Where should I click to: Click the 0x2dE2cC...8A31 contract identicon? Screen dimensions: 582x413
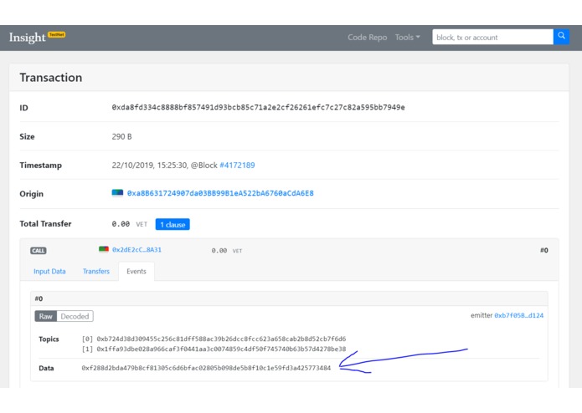[104, 249]
